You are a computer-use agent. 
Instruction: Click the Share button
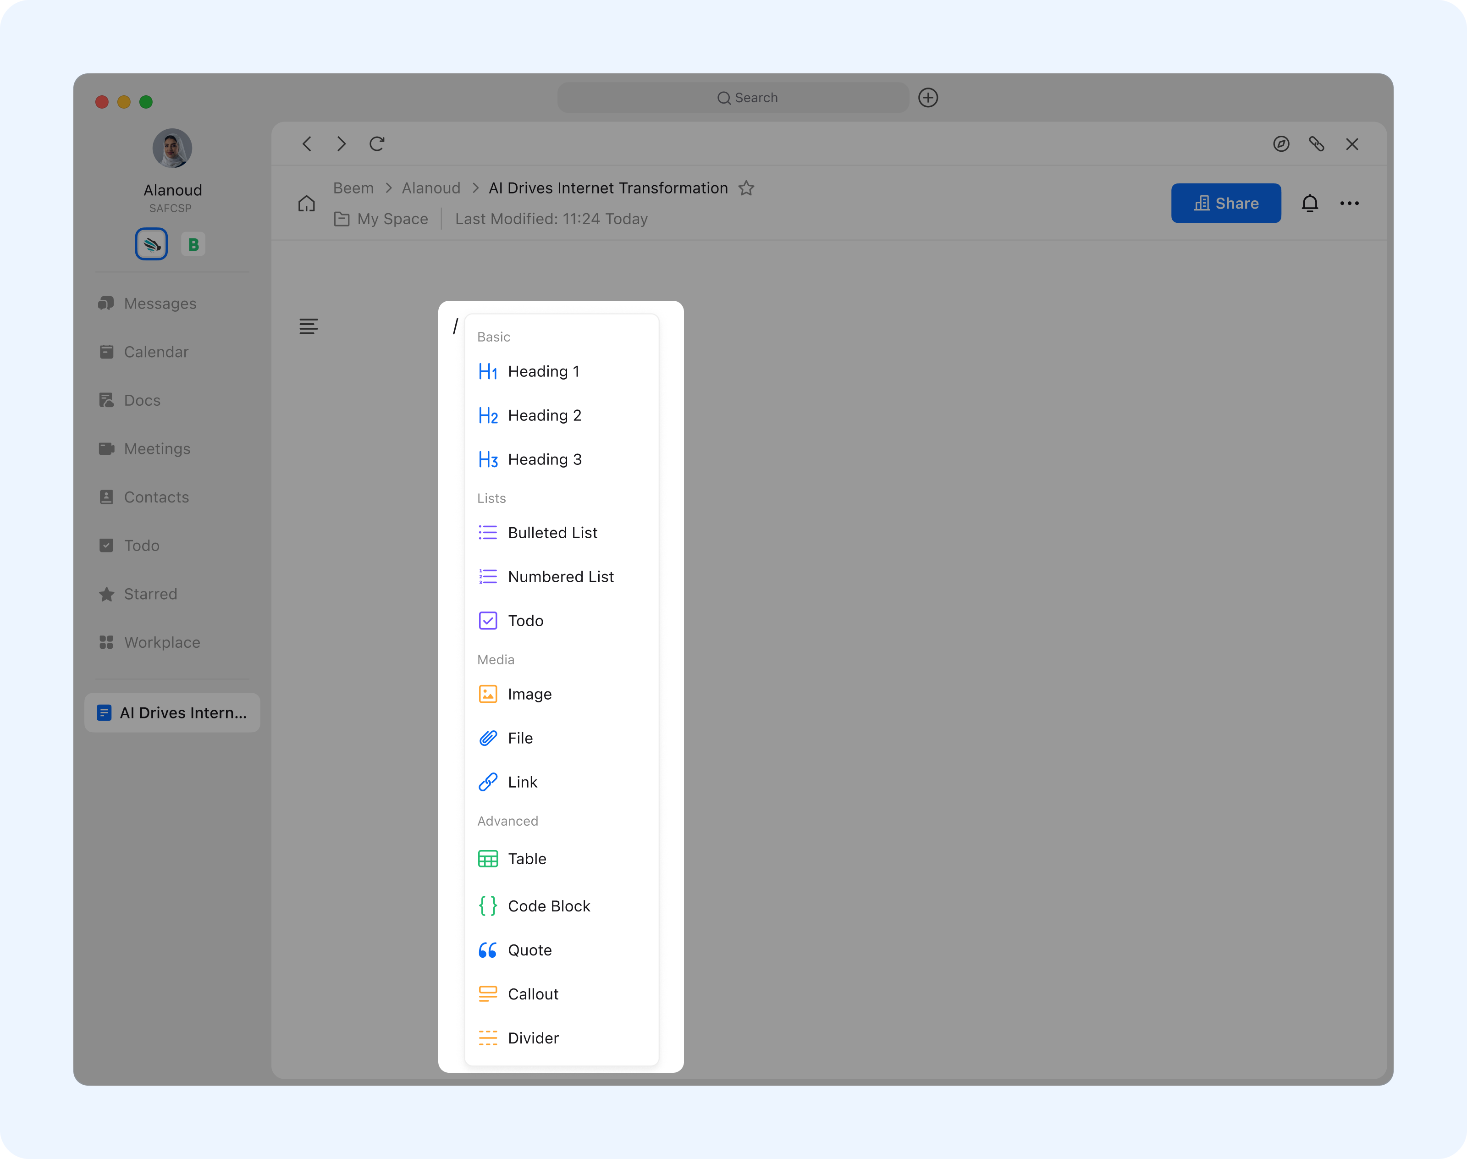pyautogui.click(x=1225, y=204)
